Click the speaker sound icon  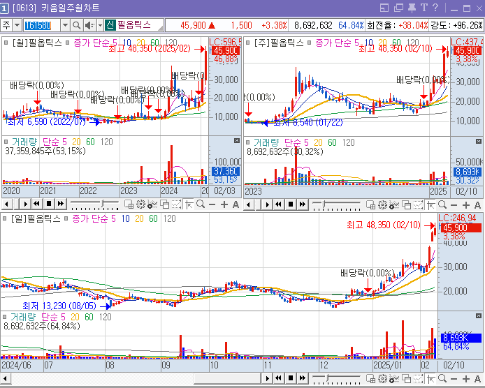[x=89, y=25]
